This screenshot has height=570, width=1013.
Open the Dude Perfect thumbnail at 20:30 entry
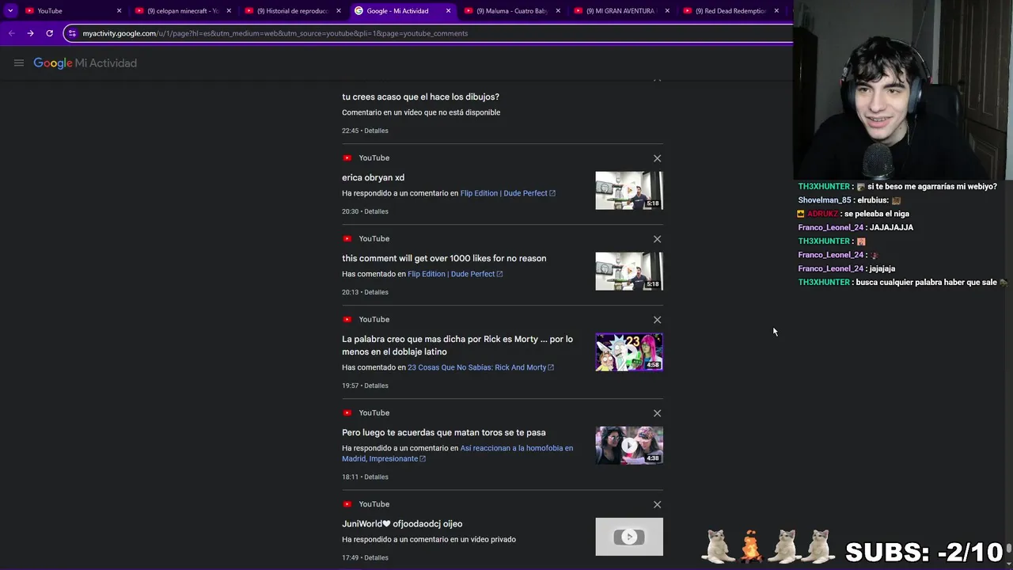pos(629,191)
